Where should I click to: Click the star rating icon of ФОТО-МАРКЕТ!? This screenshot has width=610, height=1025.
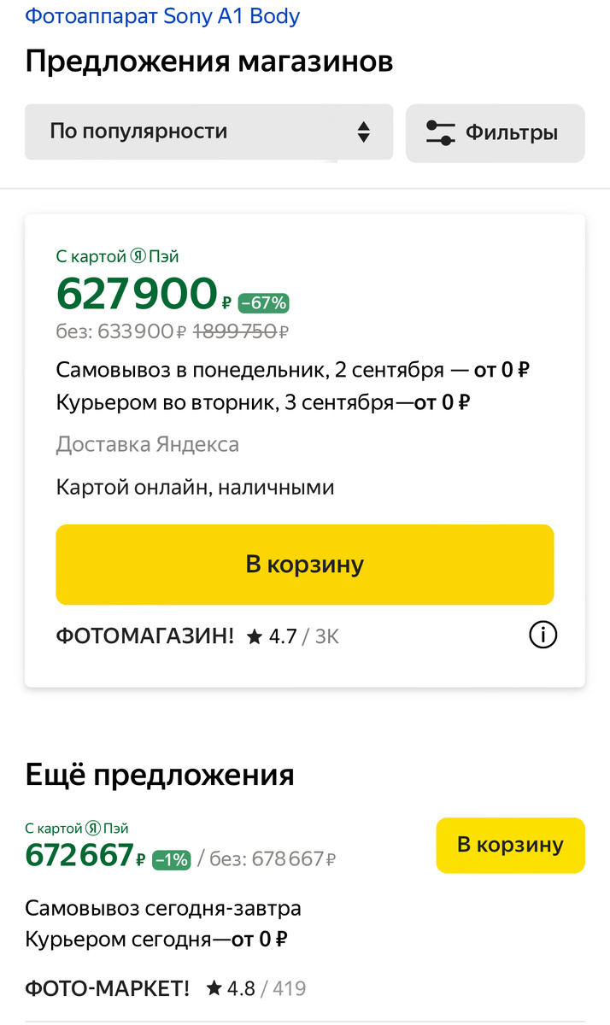216,987
